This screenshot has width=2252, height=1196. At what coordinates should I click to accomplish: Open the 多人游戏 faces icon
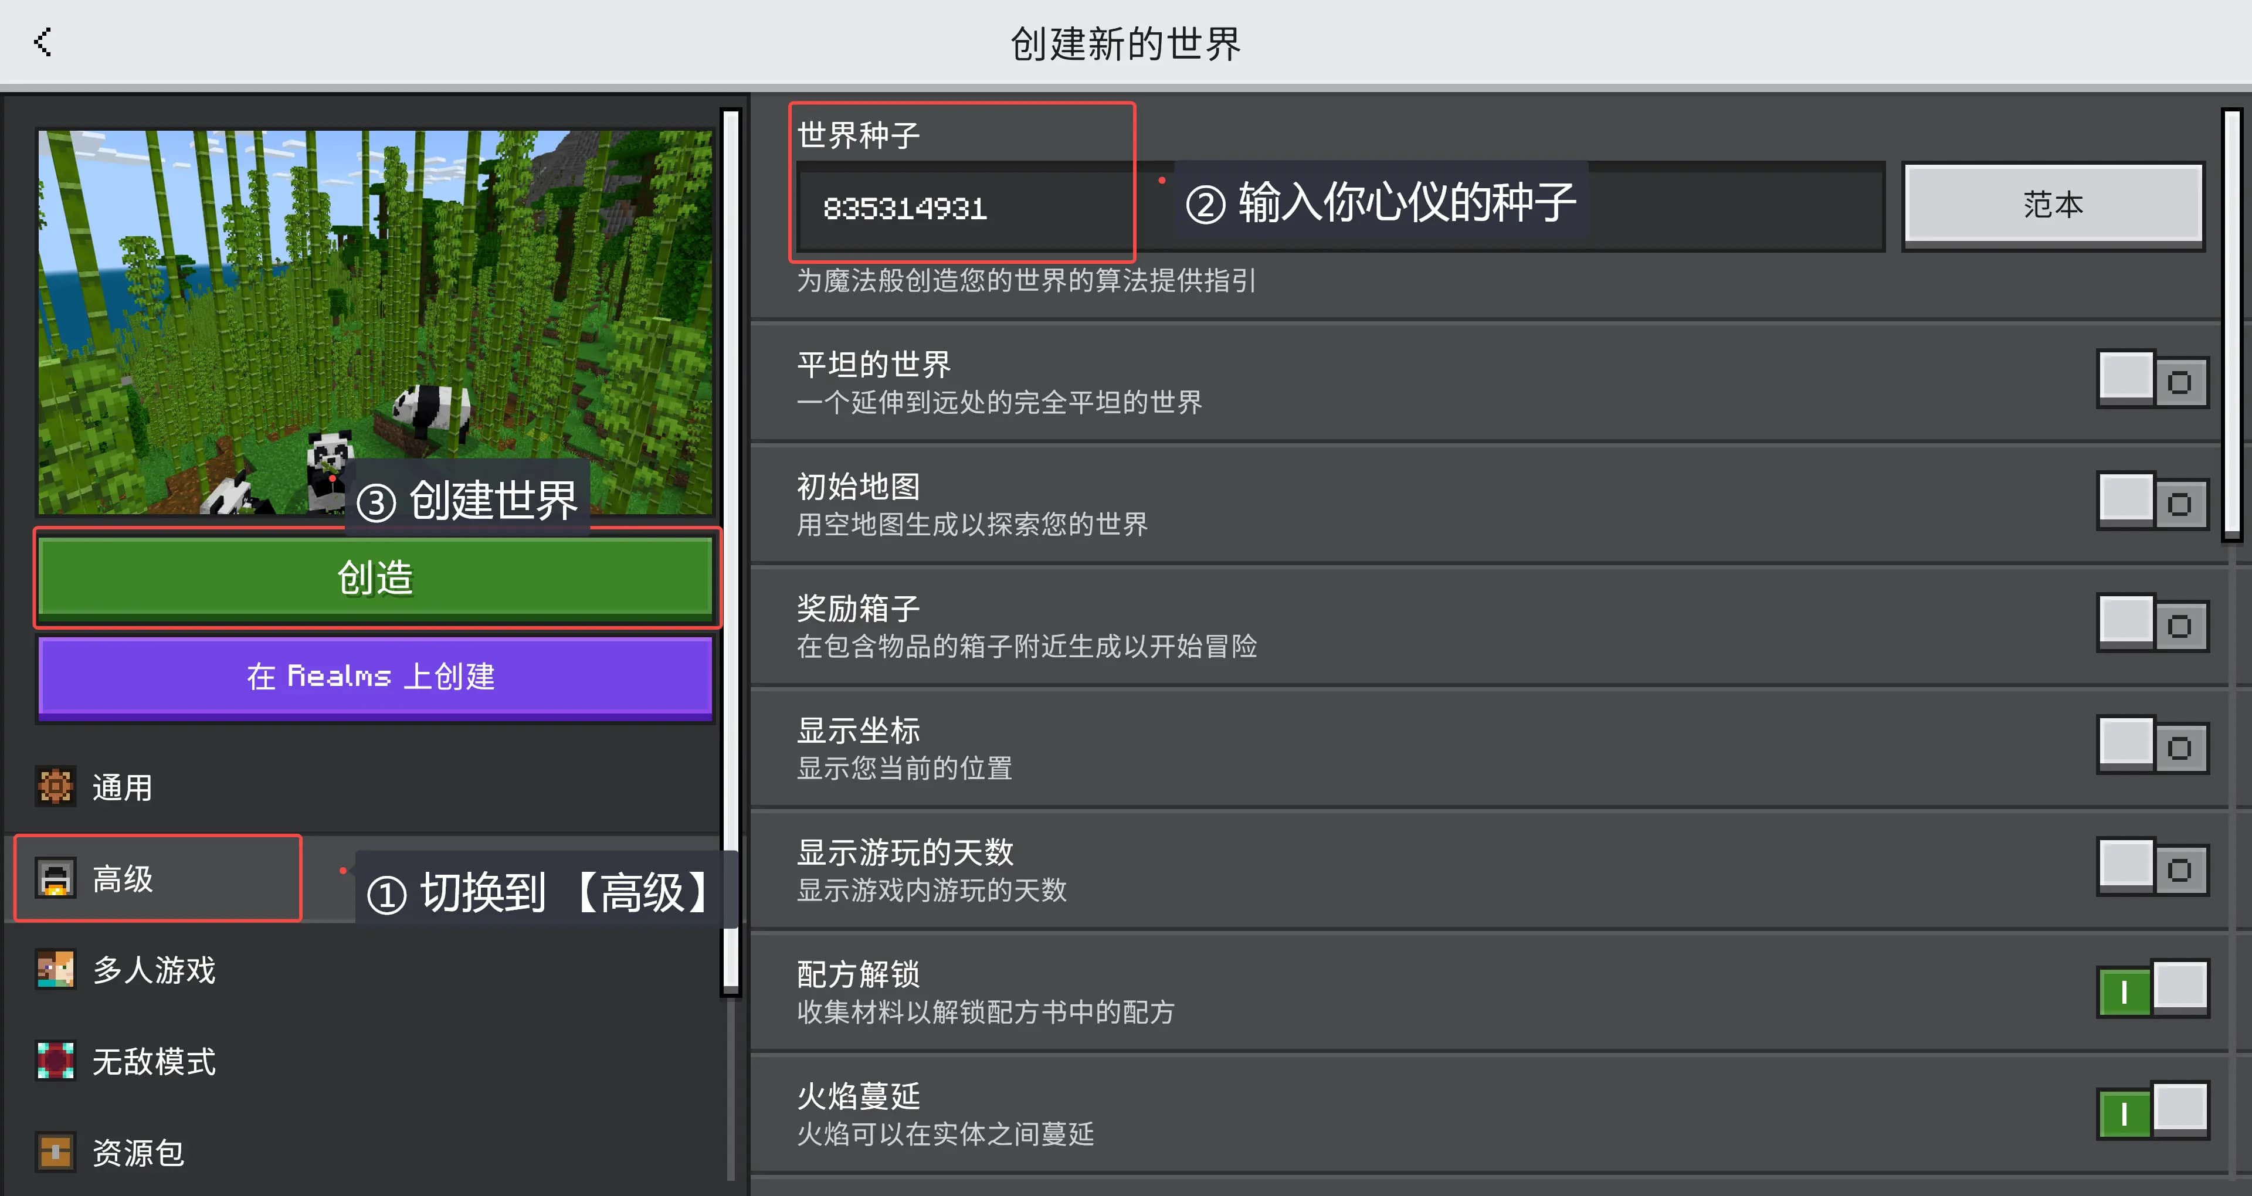[55, 970]
